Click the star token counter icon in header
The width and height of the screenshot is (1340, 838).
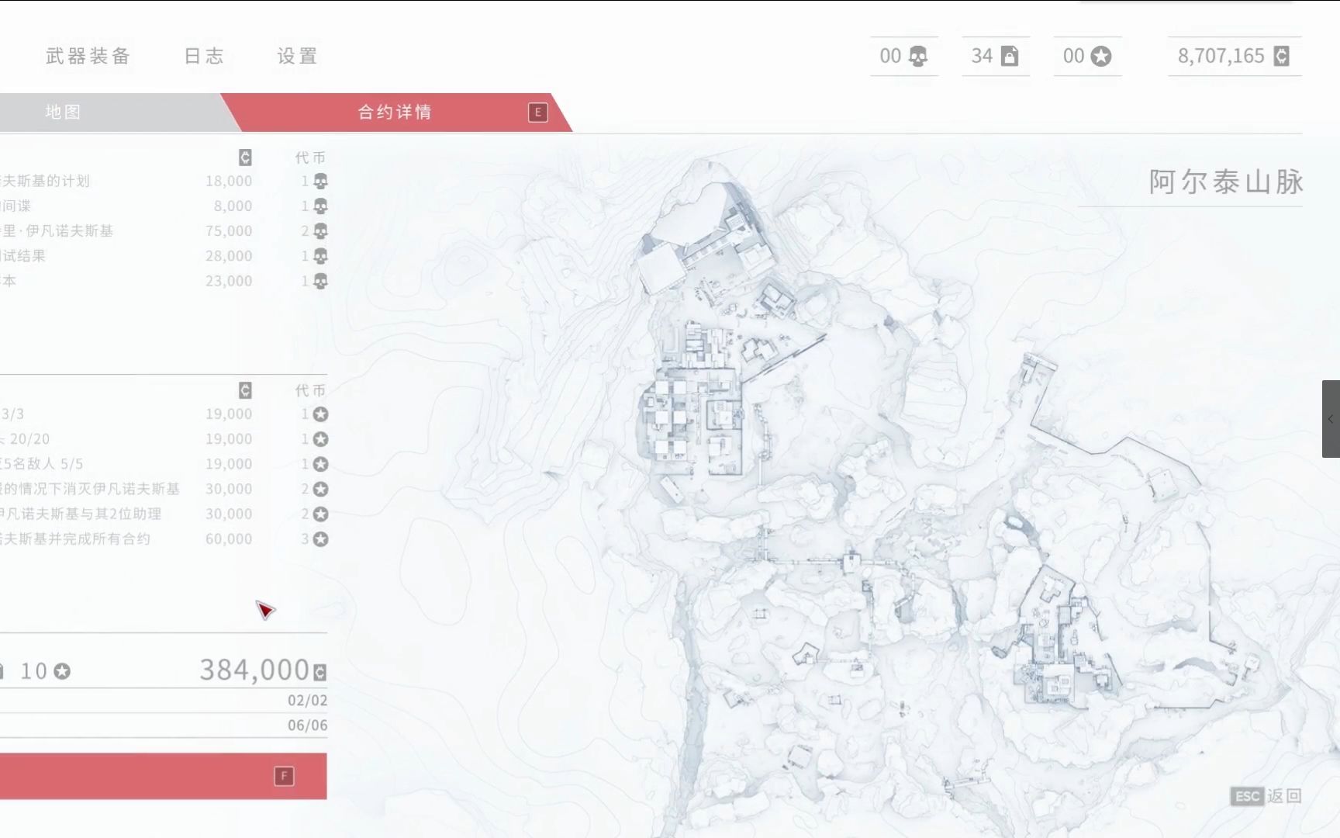coord(1100,56)
